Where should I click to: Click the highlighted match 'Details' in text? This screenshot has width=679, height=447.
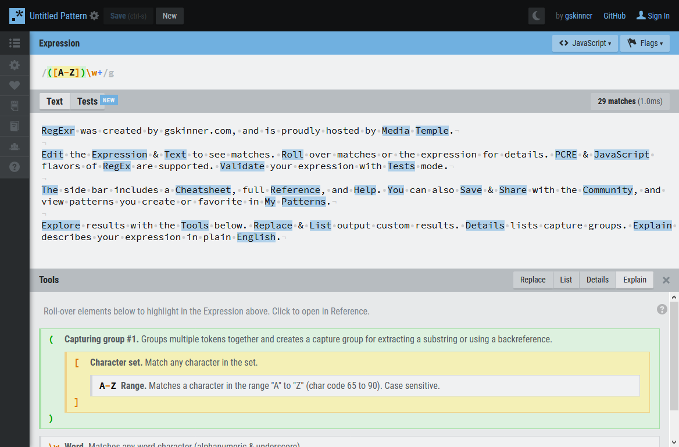click(485, 226)
